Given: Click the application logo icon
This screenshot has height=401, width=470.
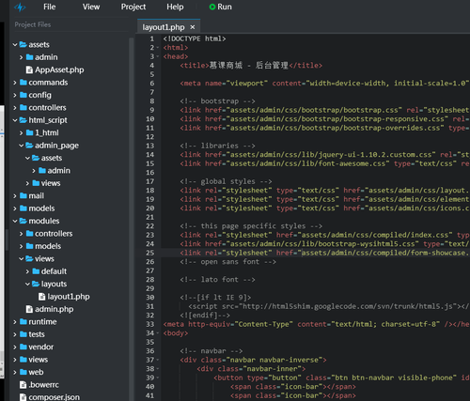Looking at the screenshot, I should coord(20,7).
